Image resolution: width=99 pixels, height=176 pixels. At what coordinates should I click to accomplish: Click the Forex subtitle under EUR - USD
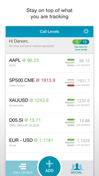[13, 145]
